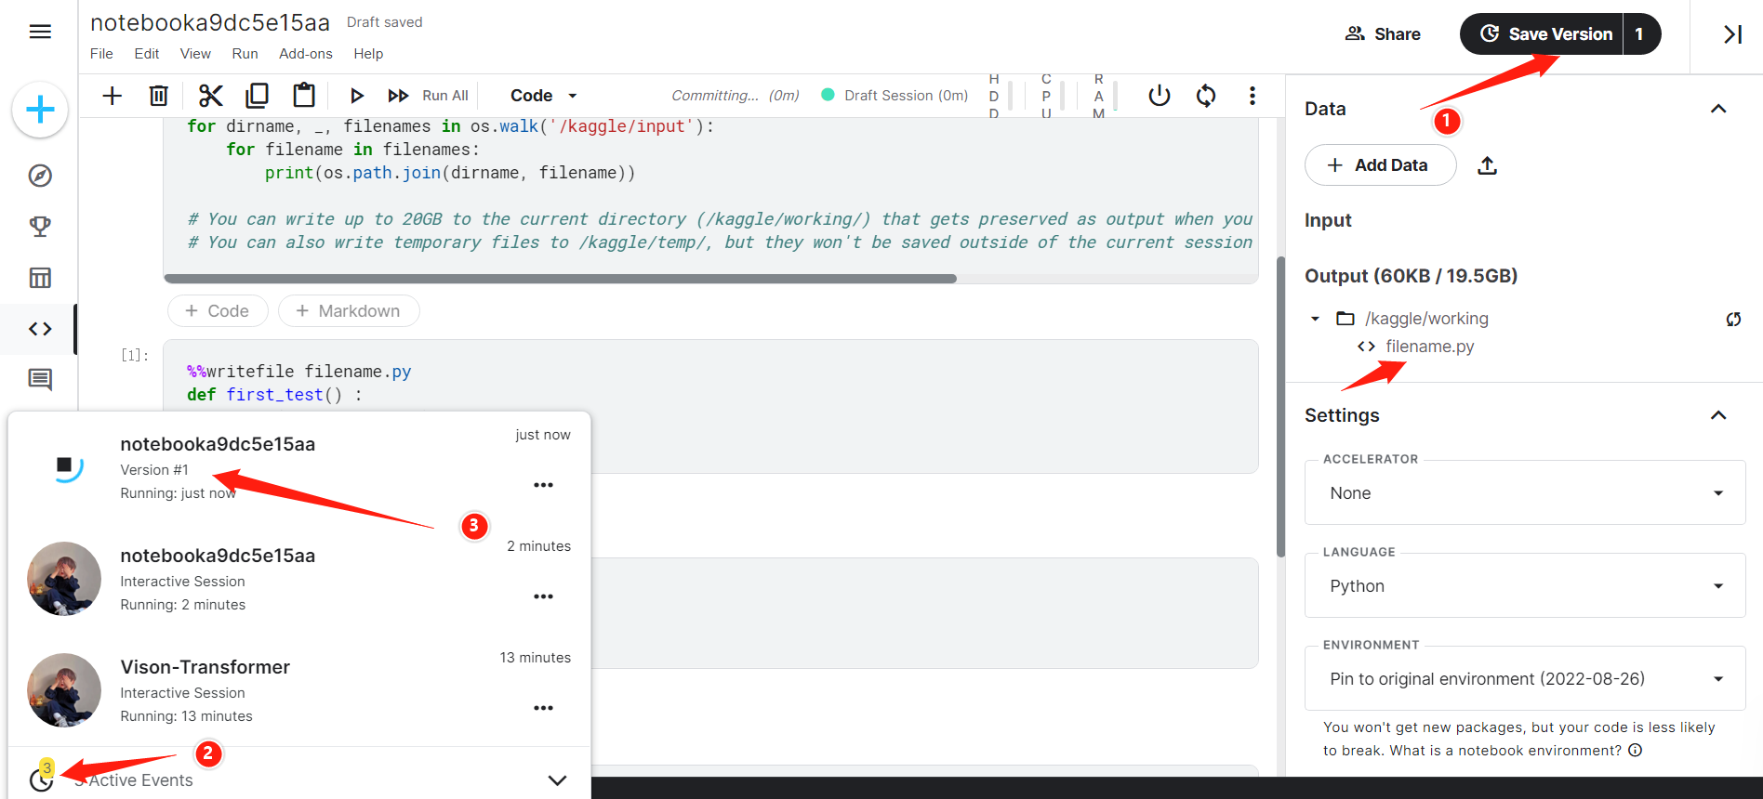Delete the cell with the trash icon
Viewport: 1763px width, 799px height.
(x=159, y=96)
